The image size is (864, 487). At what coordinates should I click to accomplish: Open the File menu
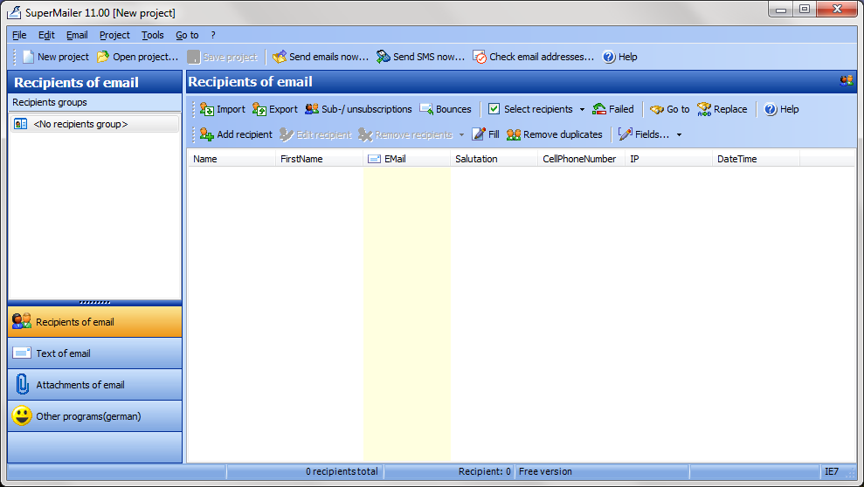[19, 35]
